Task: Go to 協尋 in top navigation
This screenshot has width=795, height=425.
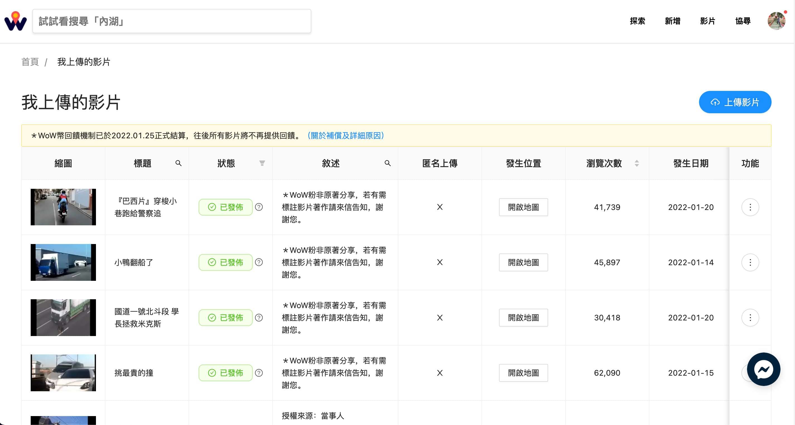Action: tap(743, 21)
